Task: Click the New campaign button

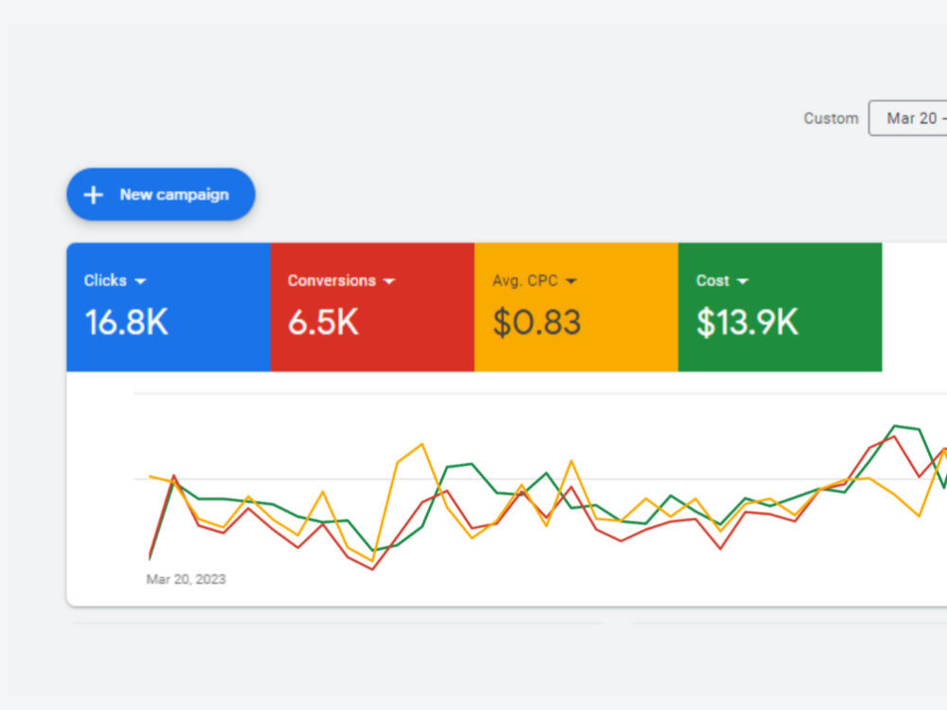Action: [161, 194]
